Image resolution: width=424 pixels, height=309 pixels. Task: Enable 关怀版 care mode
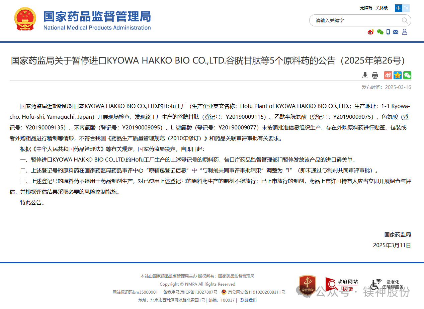click(x=381, y=8)
